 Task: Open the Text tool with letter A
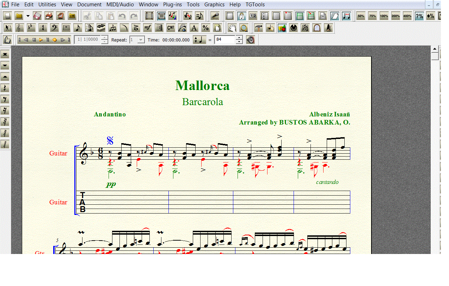194,28
